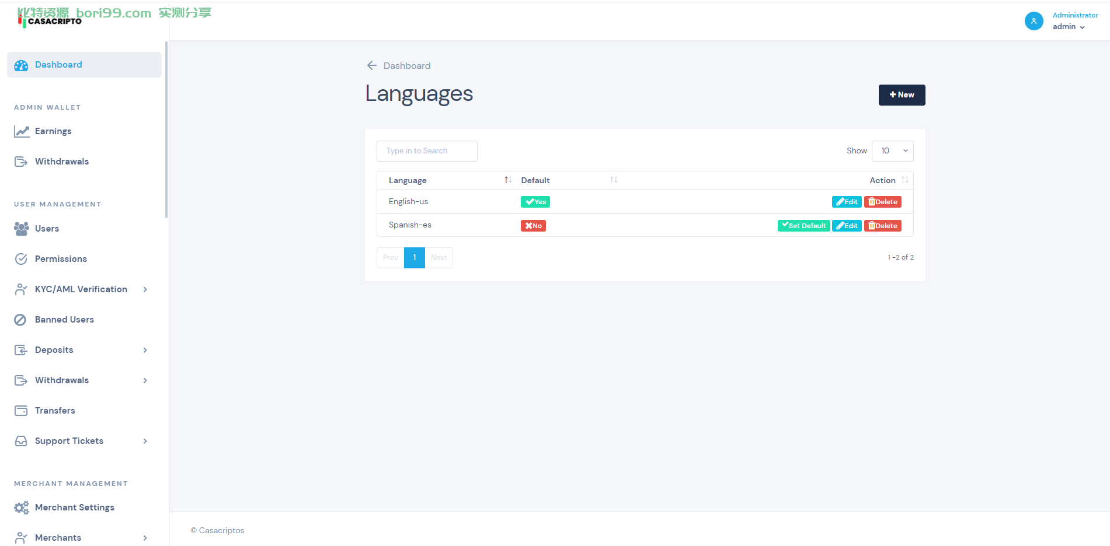Open Users menu item
1110x546 pixels.
(x=47, y=229)
